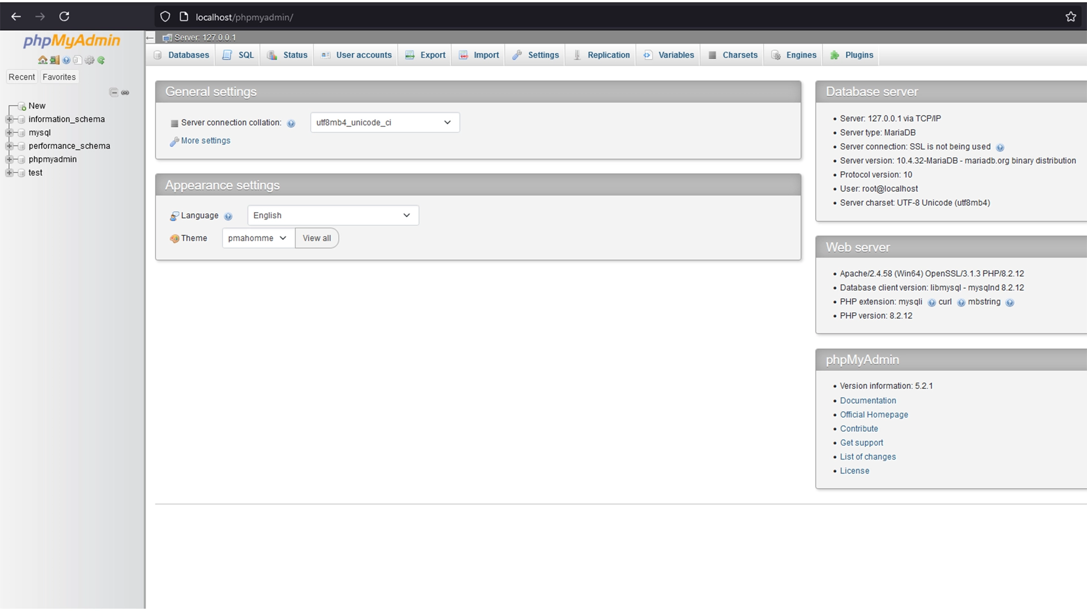Open the Settings tab
The width and height of the screenshot is (1087, 611).
coord(536,55)
